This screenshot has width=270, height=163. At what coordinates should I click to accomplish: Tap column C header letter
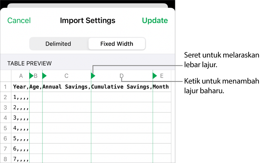[x=66, y=76]
